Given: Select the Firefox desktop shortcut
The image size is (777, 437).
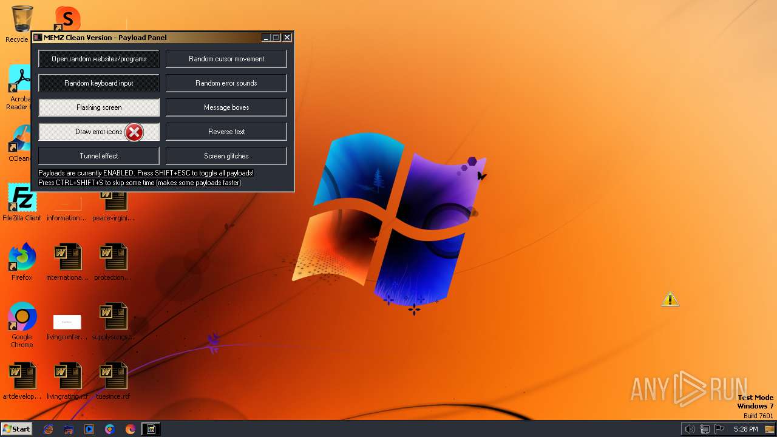Looking at the screenshot, I should 22,262.
